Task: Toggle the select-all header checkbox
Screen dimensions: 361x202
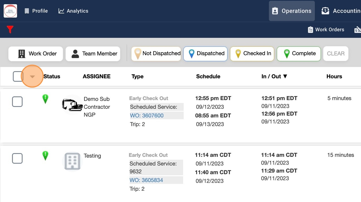Action: point(18,76)
